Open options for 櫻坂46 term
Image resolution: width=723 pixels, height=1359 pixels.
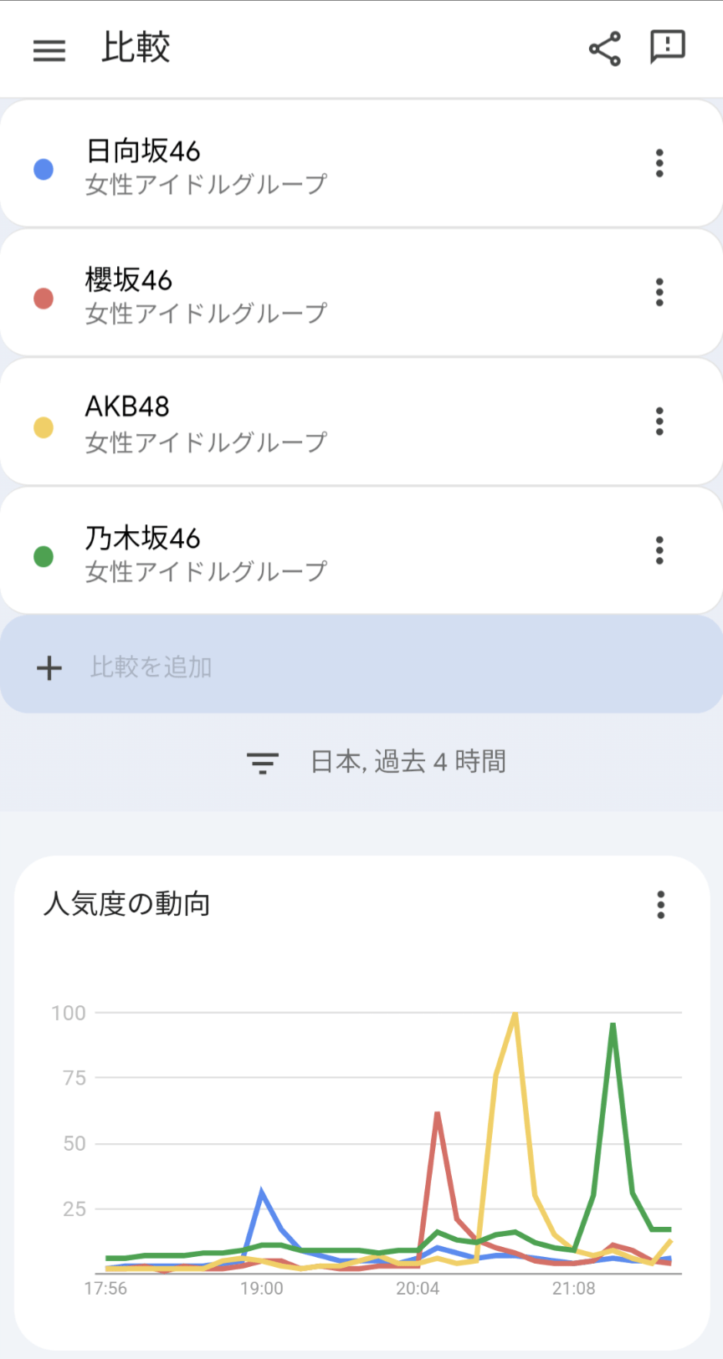pos(659,292)
